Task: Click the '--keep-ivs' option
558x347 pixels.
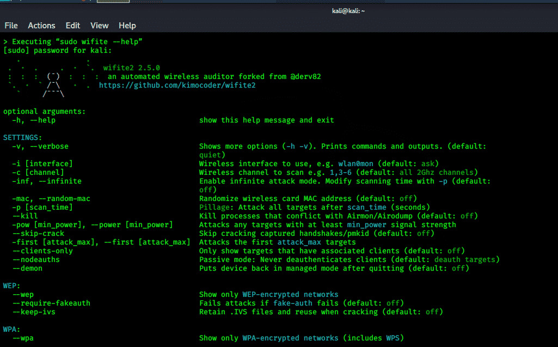Action: point(34,312)
